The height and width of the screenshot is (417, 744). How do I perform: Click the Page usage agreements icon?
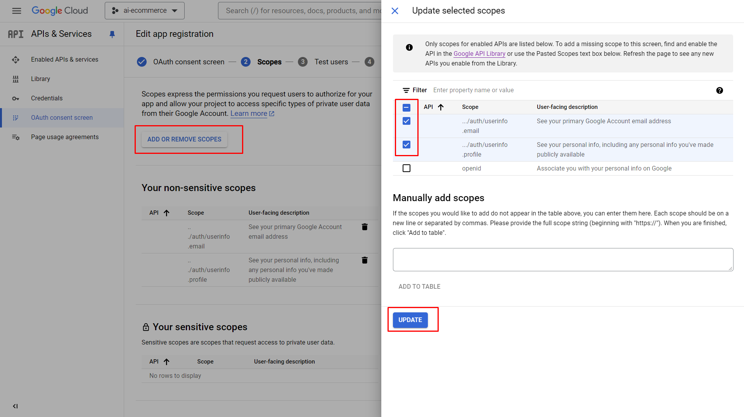16,137
